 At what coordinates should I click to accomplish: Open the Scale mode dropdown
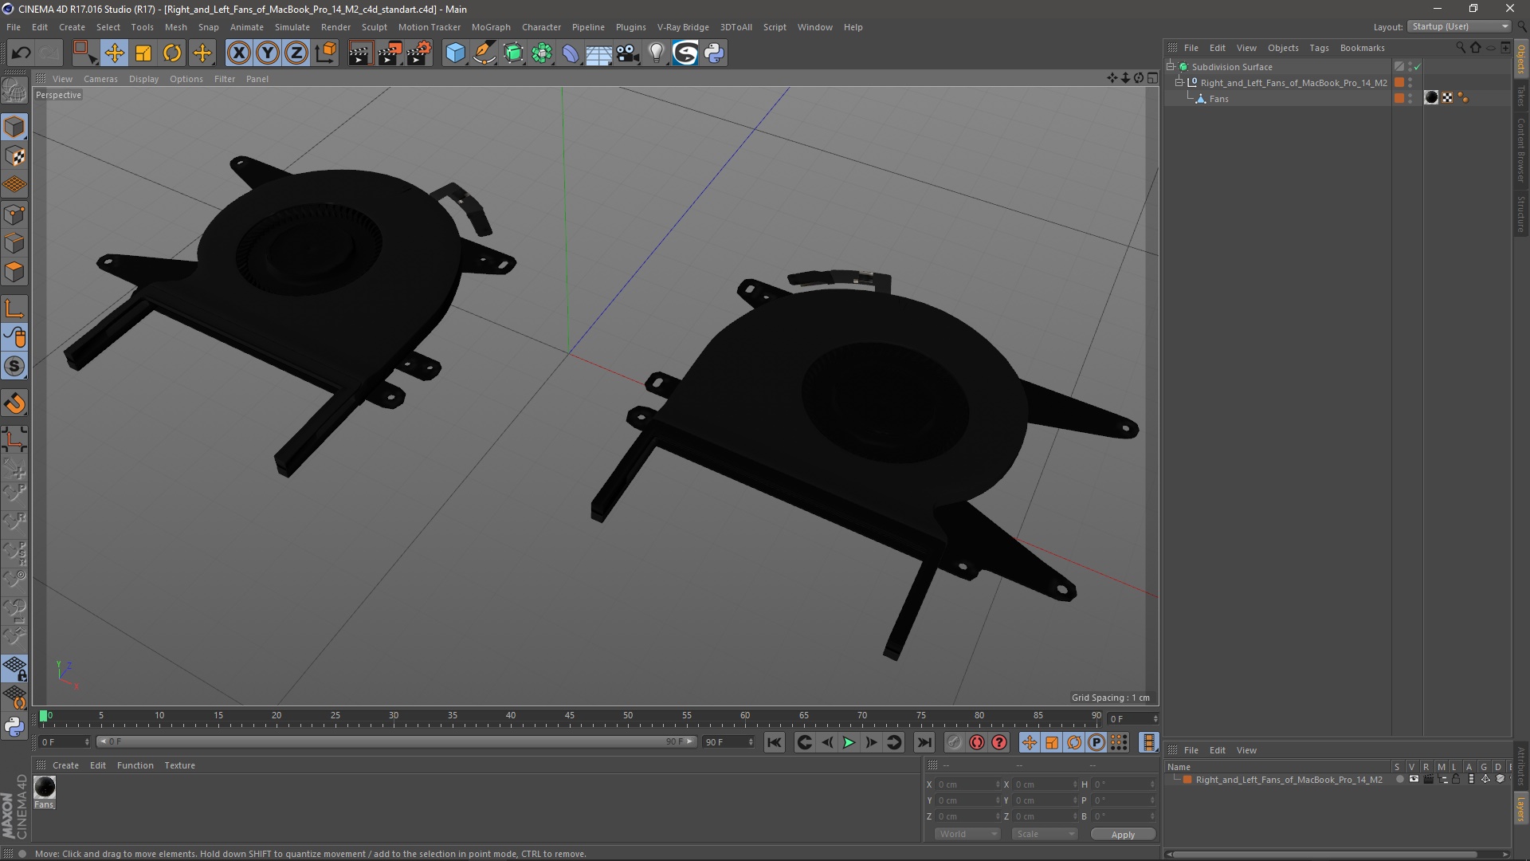click(1044, 834)
